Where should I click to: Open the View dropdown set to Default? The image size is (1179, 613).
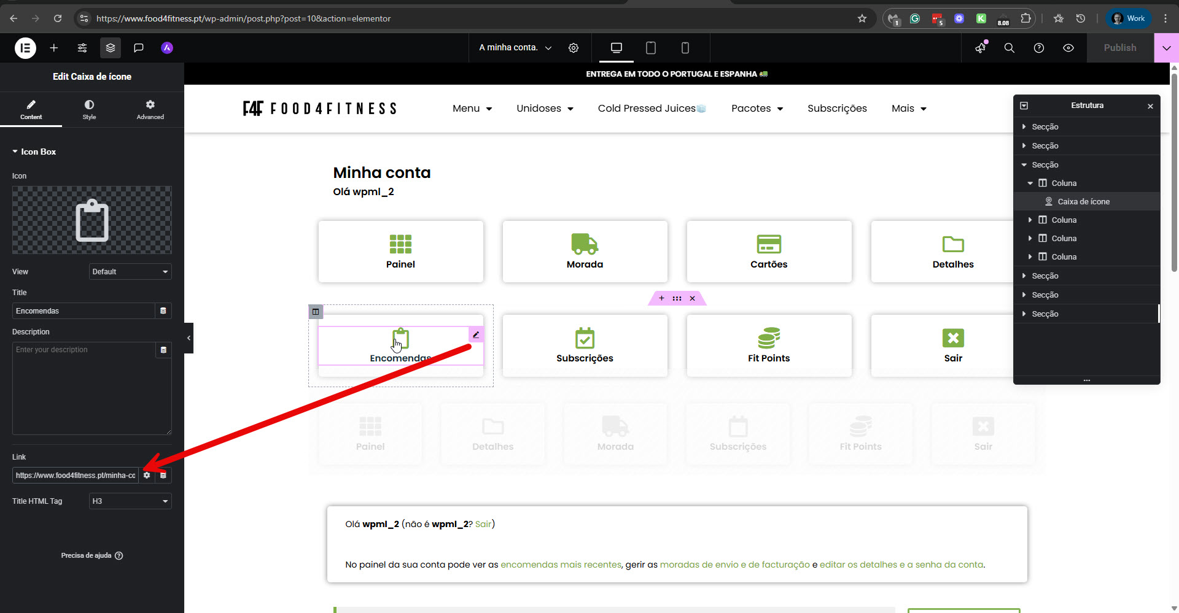(130, 272)
